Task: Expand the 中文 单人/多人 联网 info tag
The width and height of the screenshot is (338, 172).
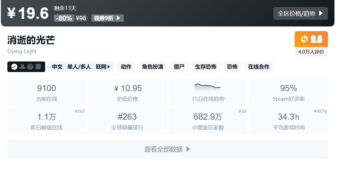Action: [81, 67]
